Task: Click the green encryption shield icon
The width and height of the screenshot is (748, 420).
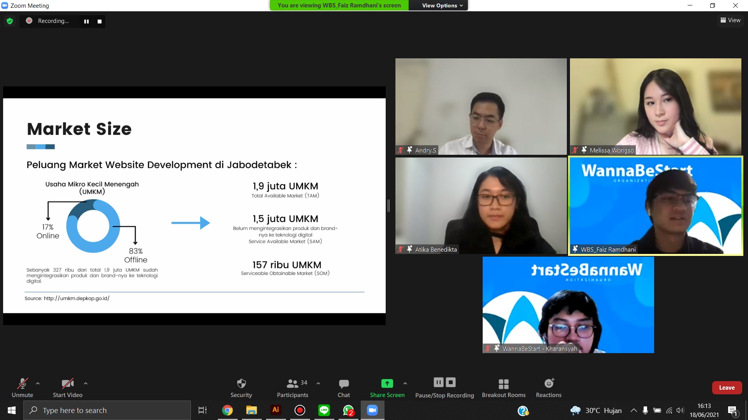Action: coord(10,21)
